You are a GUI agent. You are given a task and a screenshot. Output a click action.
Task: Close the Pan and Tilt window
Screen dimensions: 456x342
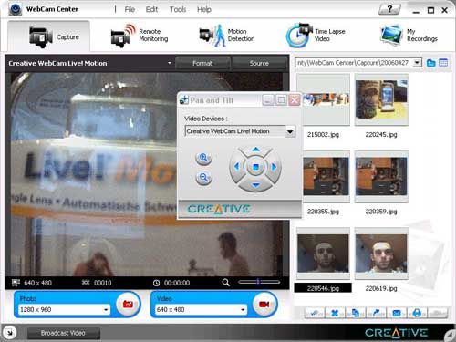295,99
